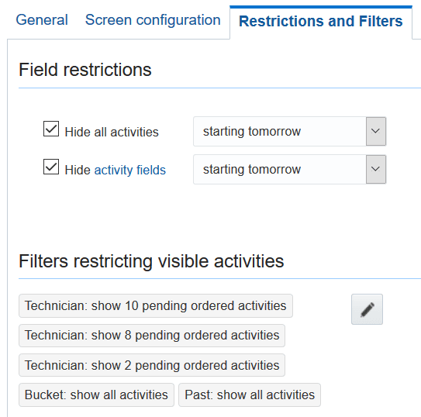Click the Hide all activities label
The width and height of the screenshot is (421, 417).
[112, 133]
